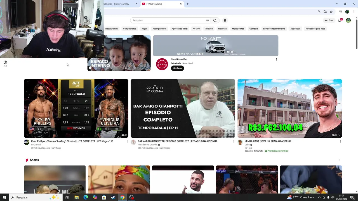Open Shorts section three-dot menu
The width and height of the screenshot is (358, 201).
(x=339, y=160)
